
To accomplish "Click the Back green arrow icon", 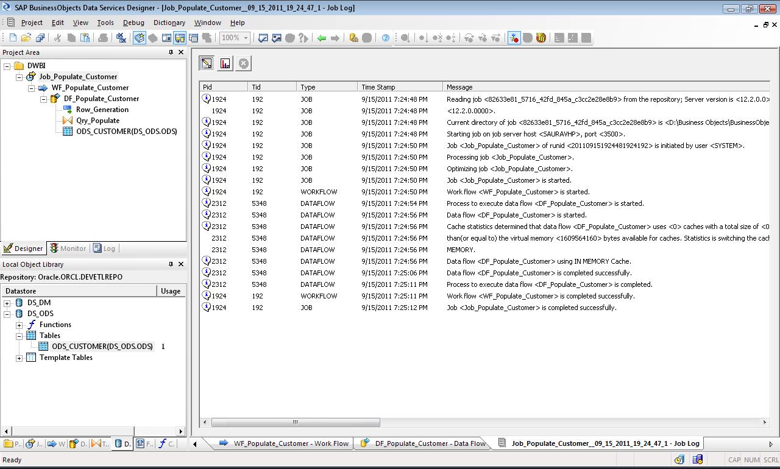I will click(322, 38).
